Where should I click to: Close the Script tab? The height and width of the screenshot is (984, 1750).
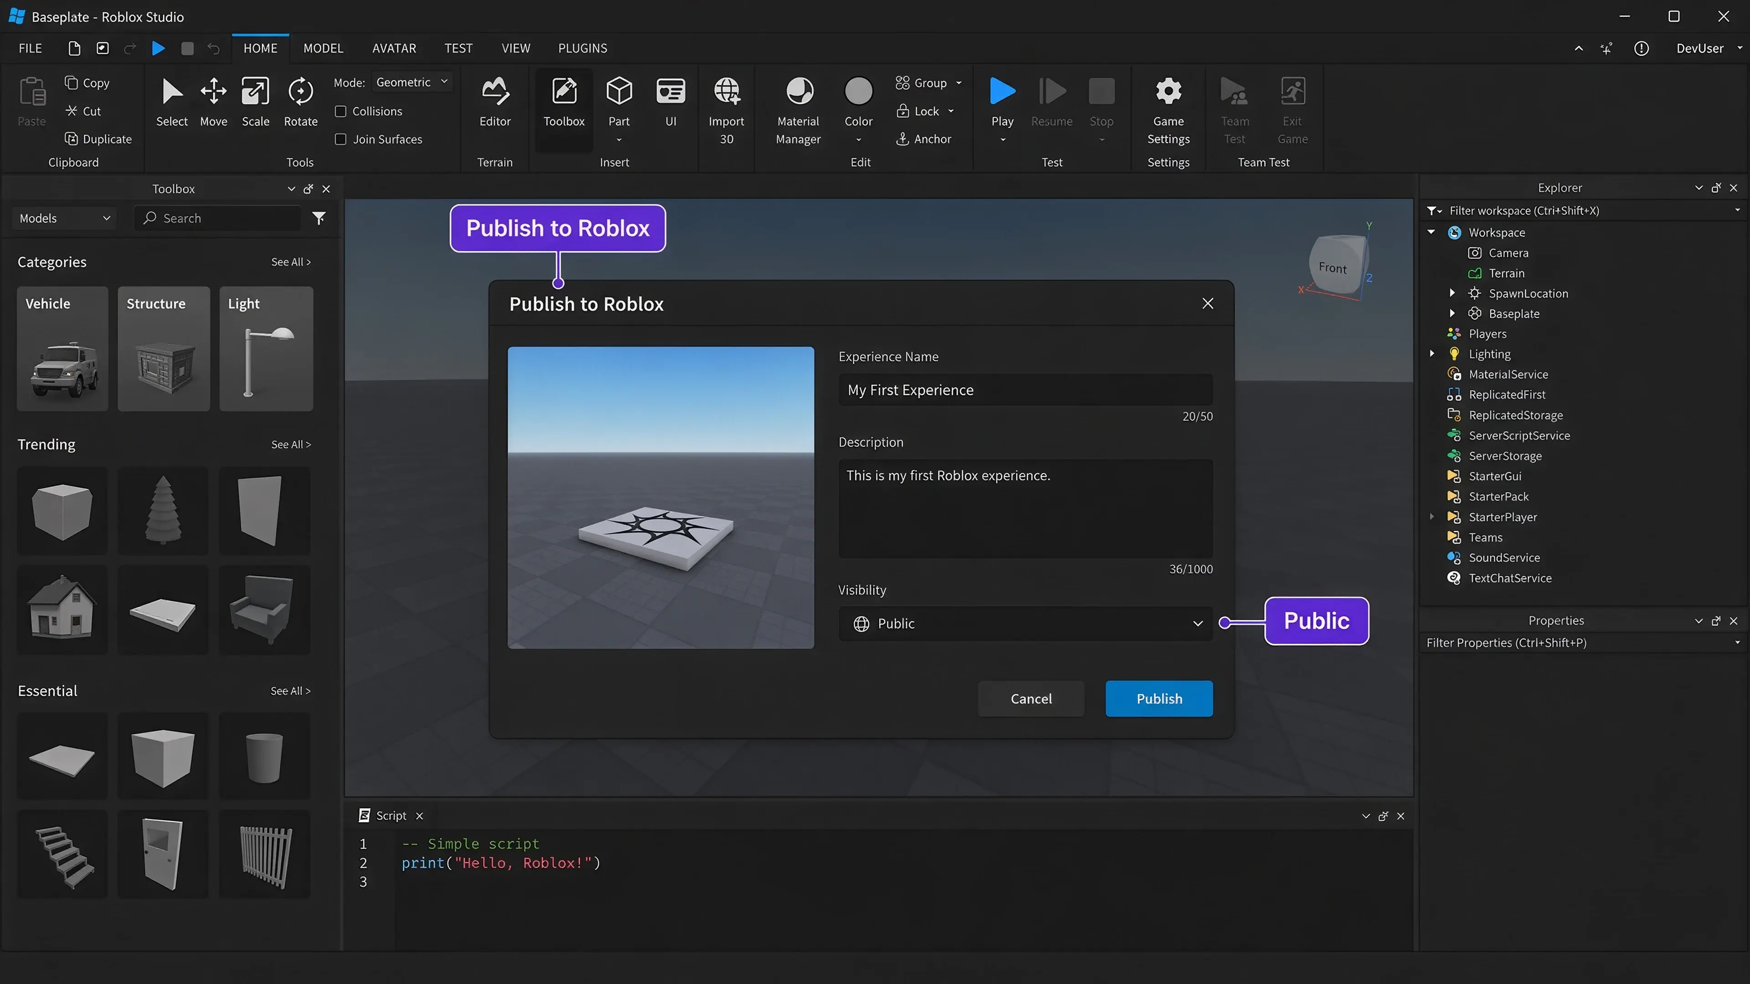coord(419,815)
